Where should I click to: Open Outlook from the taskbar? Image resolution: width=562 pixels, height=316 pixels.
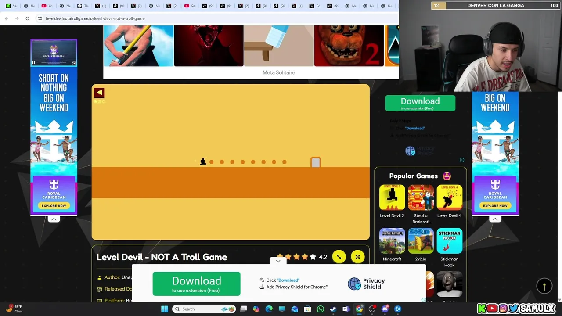[x=295, y=309]
